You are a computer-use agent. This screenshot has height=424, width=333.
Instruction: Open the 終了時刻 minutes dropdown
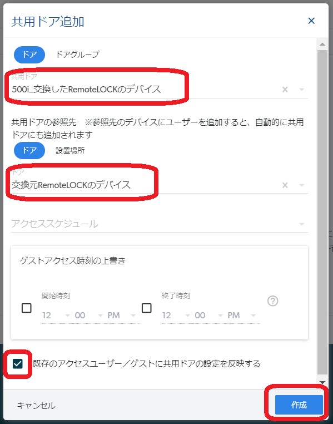209,315
